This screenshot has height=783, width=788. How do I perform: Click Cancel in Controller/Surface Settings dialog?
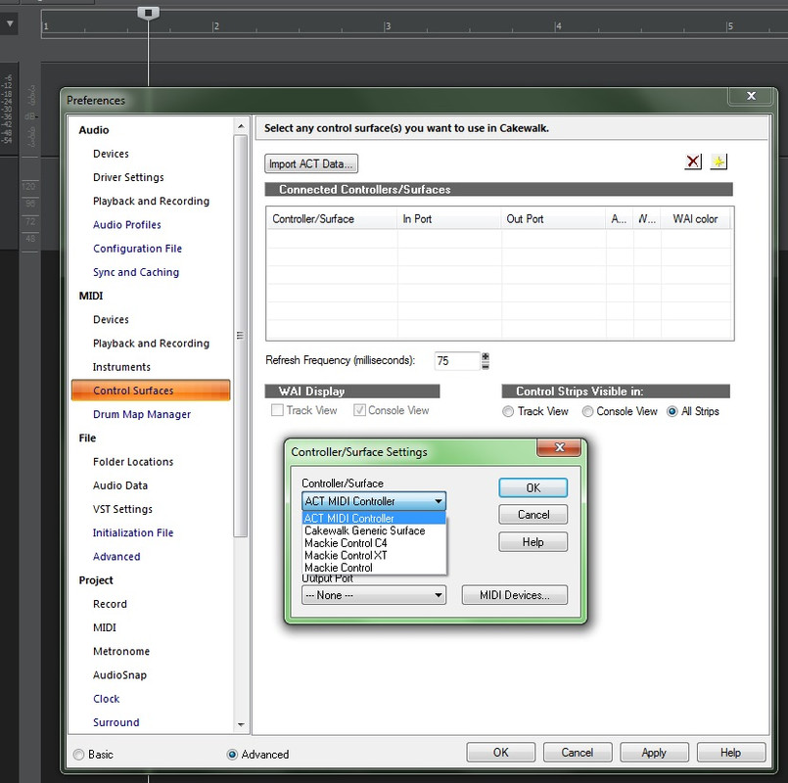coord(533,515)
